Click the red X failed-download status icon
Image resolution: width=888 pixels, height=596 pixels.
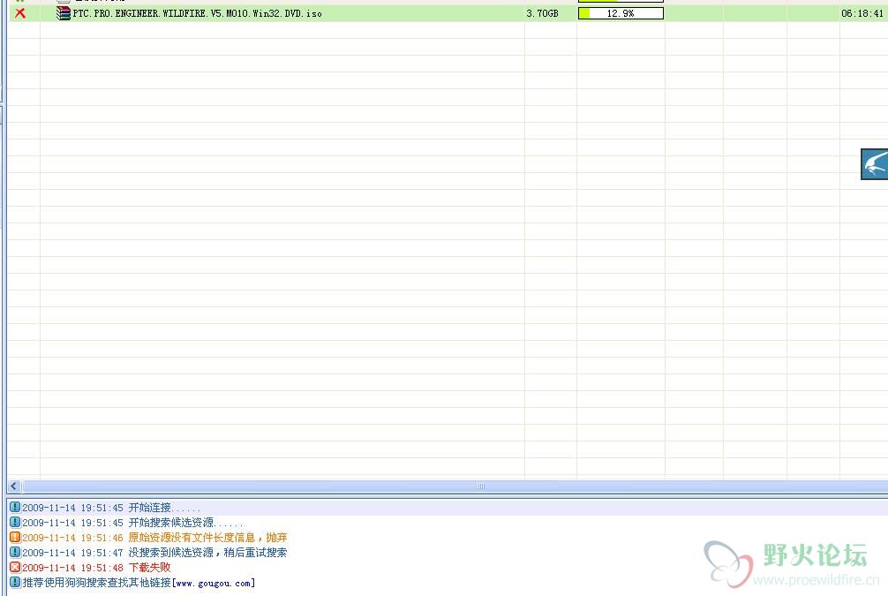pos(20,12)
